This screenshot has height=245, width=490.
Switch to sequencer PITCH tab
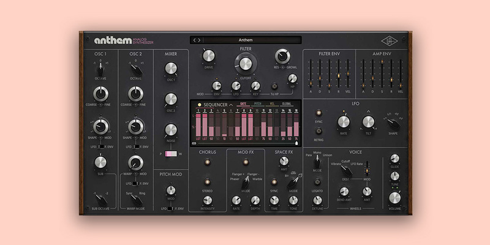pos(258,105)
